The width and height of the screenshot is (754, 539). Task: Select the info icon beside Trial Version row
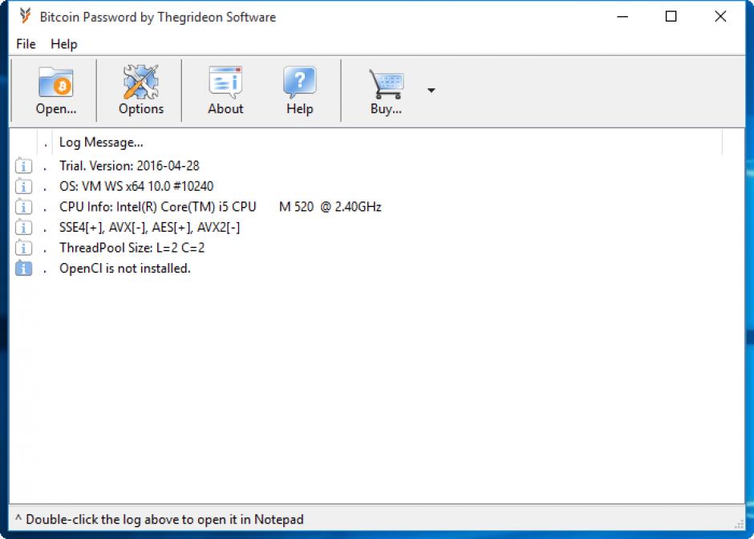(x=23, y=166)
